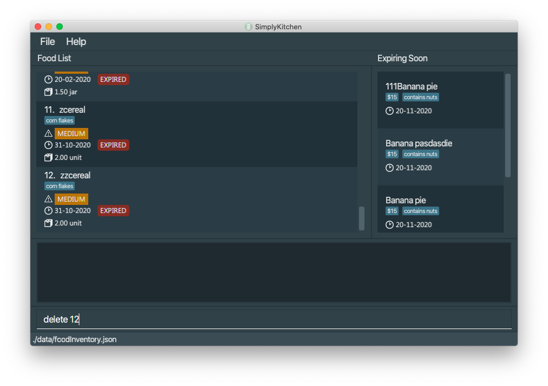Click the contains nuts tag on Banana pasdasdie
Viewport: 548px width, 386px height.
point(420,154)
